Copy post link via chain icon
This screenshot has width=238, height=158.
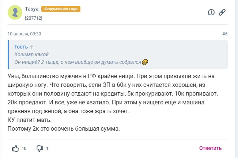pyautogui.click(x=222, y=12)
